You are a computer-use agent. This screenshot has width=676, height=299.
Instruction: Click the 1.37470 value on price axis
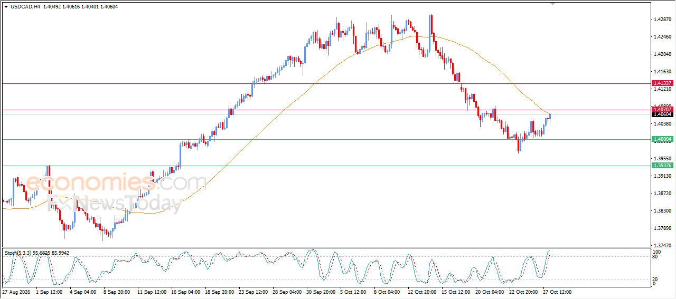tap(662, 246)
